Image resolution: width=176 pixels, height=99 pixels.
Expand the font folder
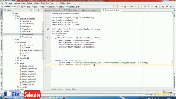(15, 61)
